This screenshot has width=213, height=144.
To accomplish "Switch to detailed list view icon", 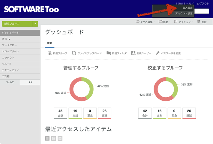I will click(54, 138).
